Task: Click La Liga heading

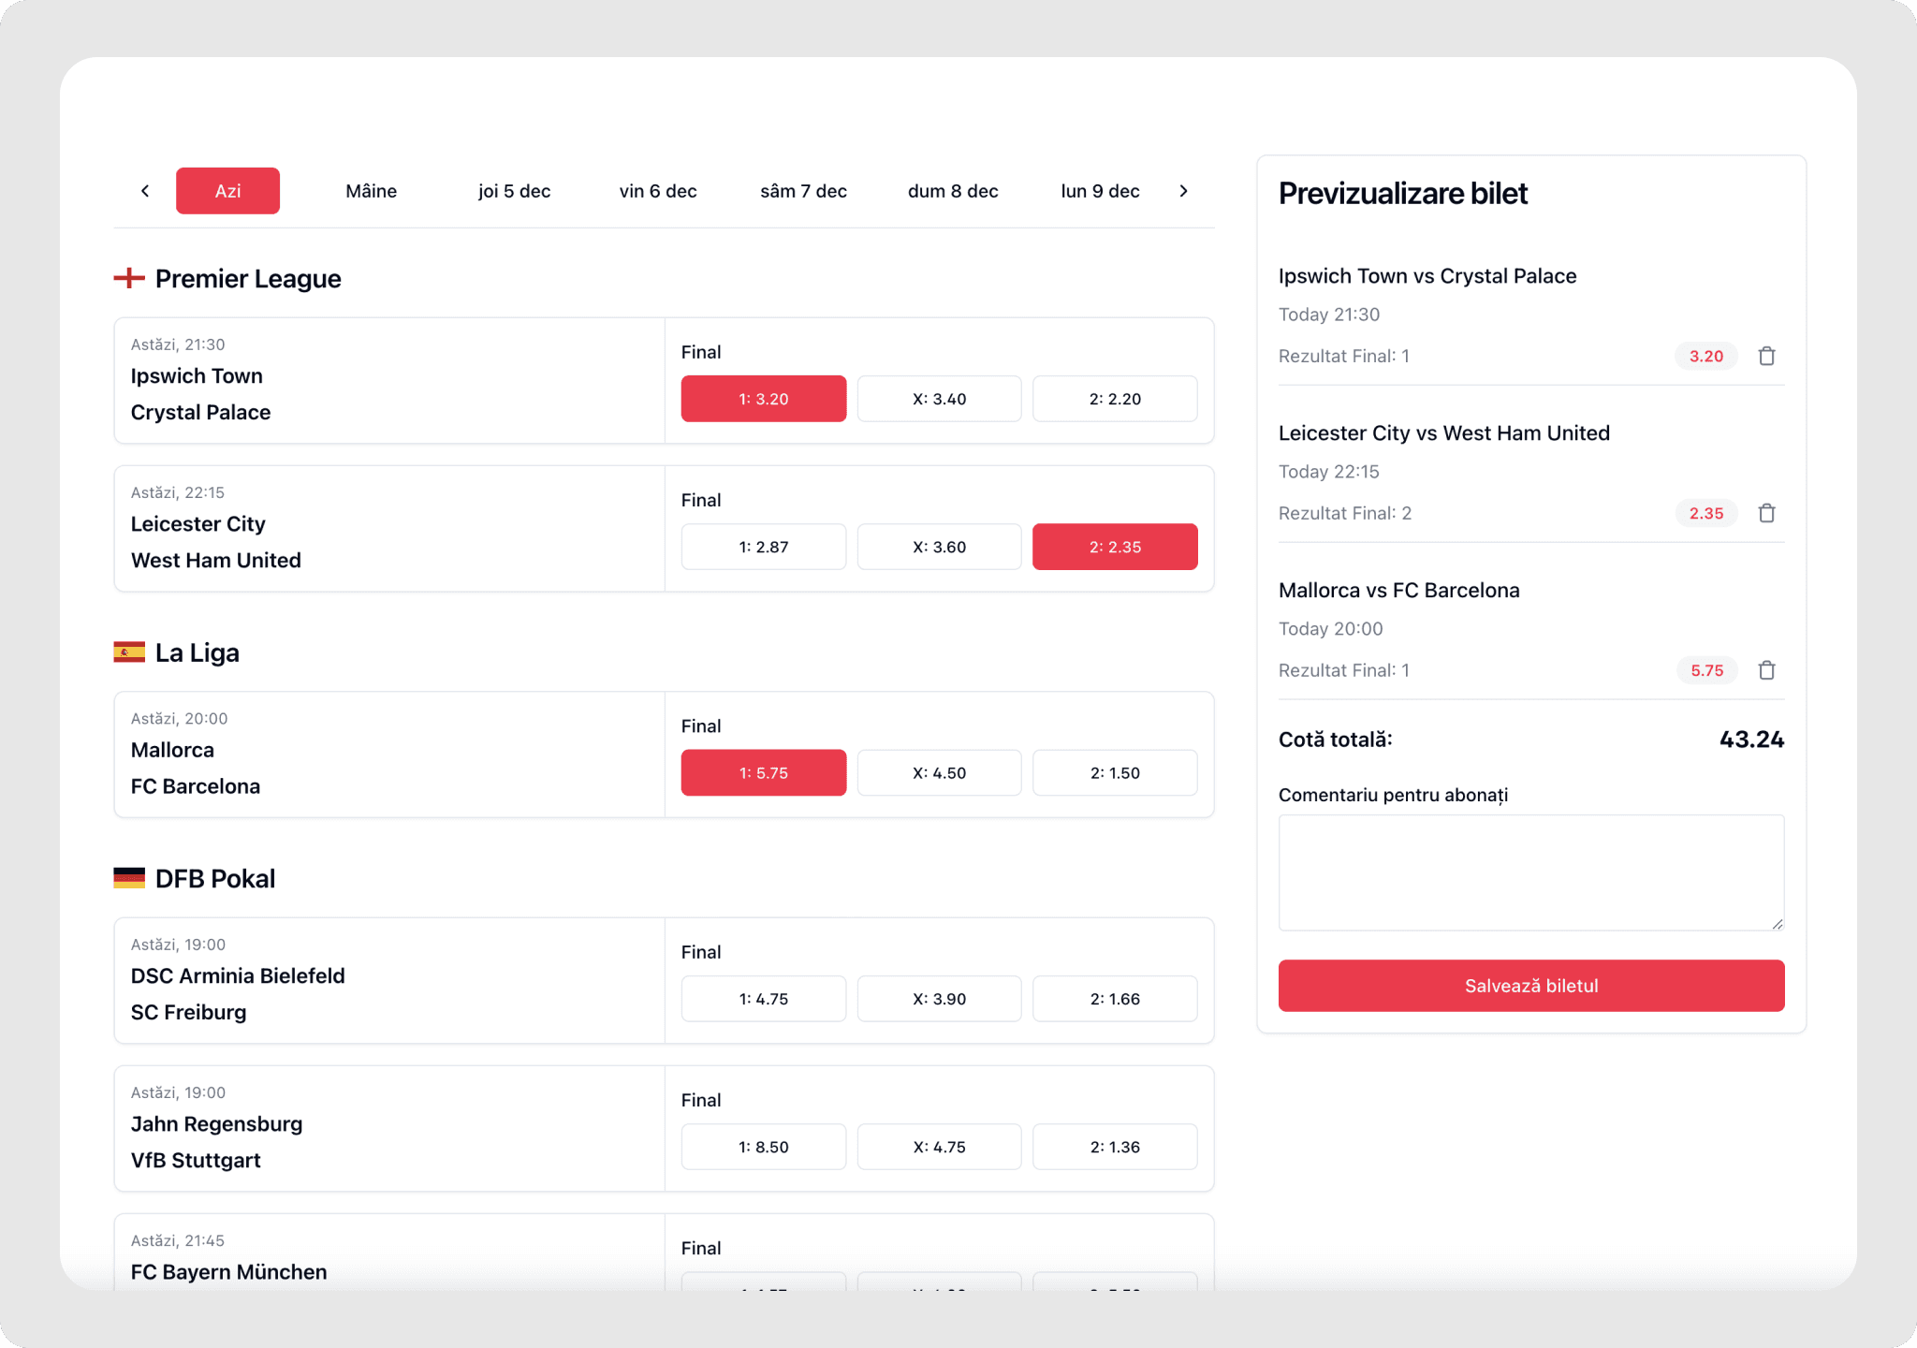Action: point(198,652)
